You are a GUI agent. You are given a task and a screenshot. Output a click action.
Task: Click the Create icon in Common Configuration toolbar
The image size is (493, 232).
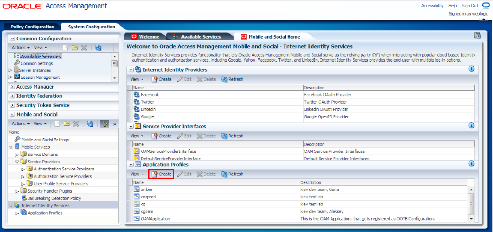[x=66, y=48]
